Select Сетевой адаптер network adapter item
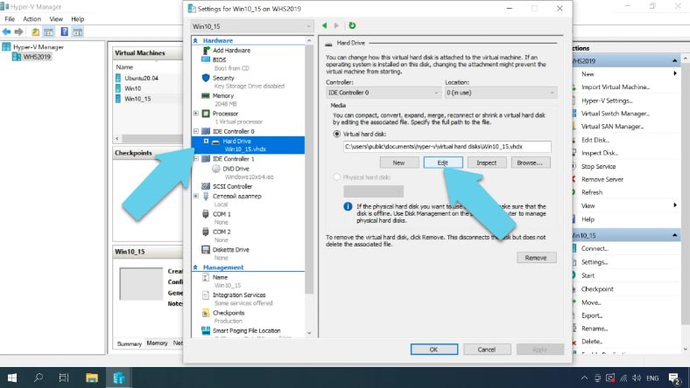The image size is (690, 388). pyautogui.click(x=237, y=196)
